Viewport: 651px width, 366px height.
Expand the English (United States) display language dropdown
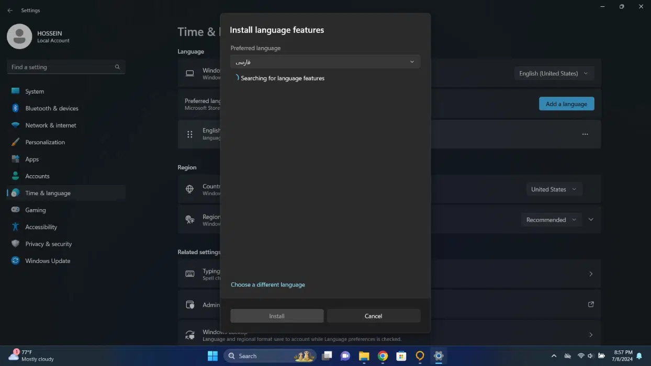(x=554, y=74)
